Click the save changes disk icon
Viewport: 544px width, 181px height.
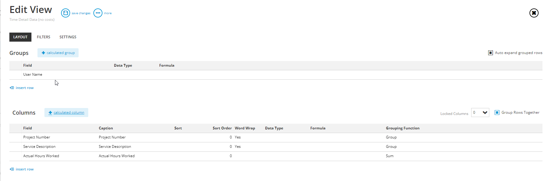tap(66, 13)
